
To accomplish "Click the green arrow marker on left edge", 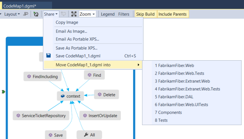I will pyautogui.click(x=3, y=92).
